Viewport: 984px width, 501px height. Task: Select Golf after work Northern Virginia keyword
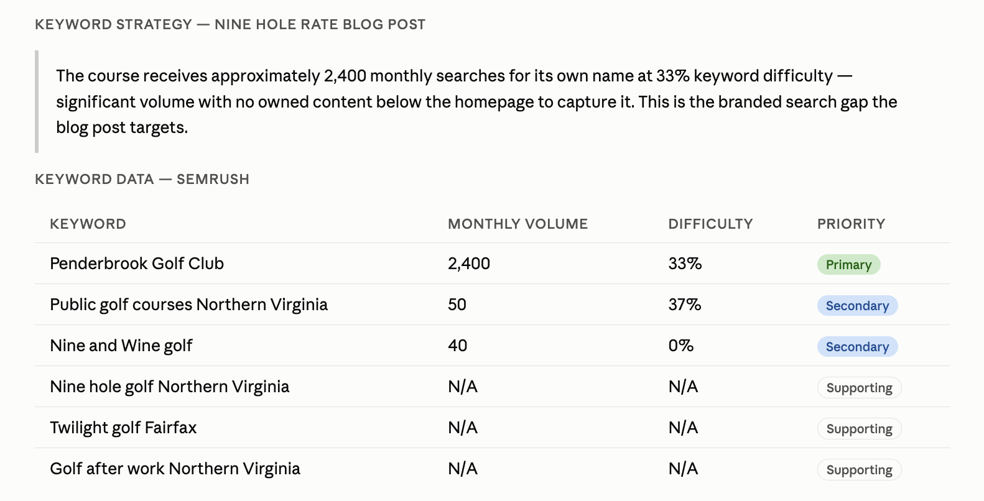click(175, 469)
